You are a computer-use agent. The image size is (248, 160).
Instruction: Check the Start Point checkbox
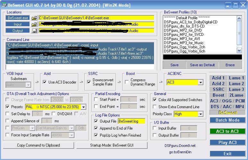[x=96, y=99]
